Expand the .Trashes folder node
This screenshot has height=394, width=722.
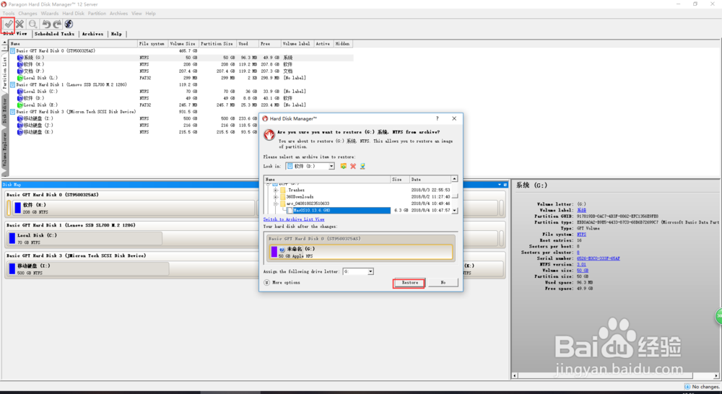pos(275,190)
